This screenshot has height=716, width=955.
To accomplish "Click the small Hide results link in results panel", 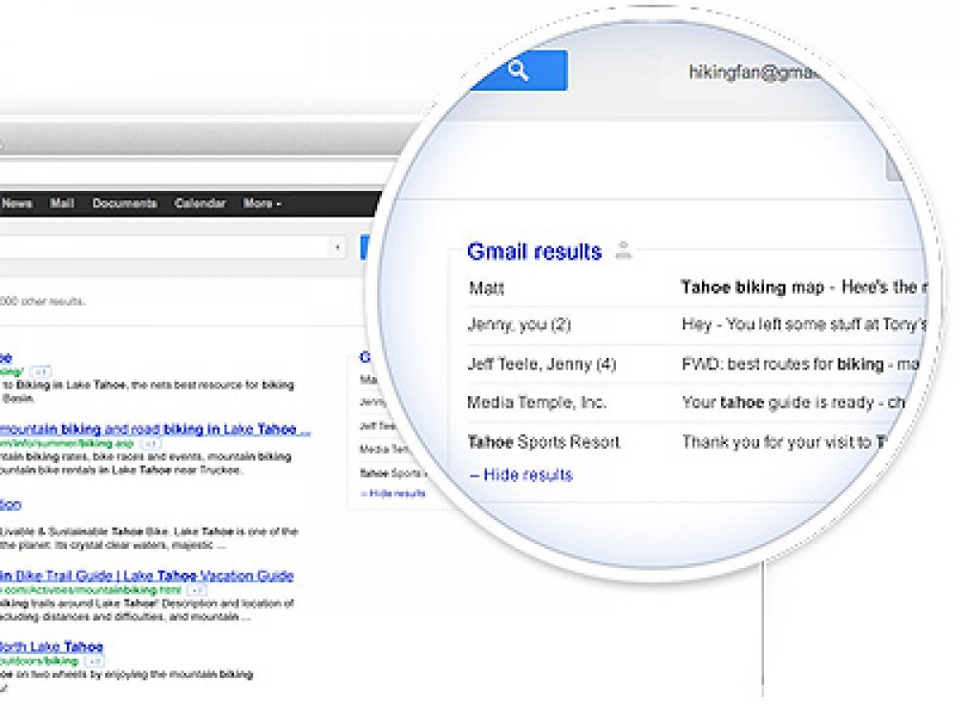I will pos(393,494).
